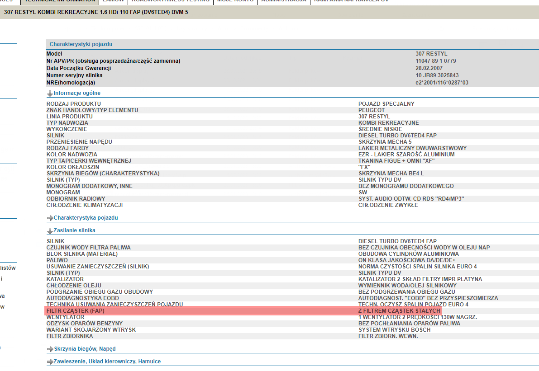
Task: Select value KOMBI REKREACYJNE
Action: pyautogui.click(x=388, y=123)
